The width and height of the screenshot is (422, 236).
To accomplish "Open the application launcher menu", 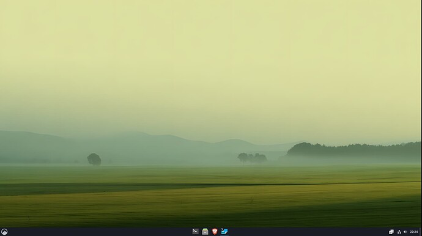I will (4, 232).
